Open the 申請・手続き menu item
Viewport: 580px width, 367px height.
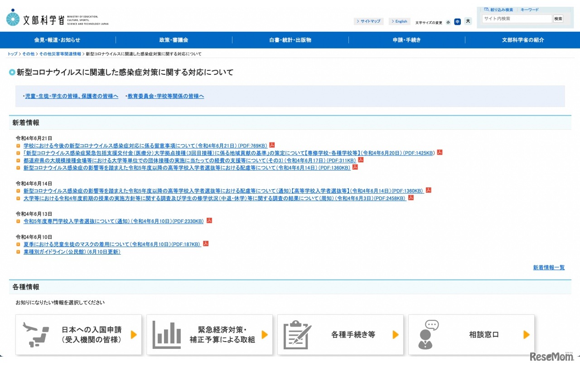[x=406, y=40]
